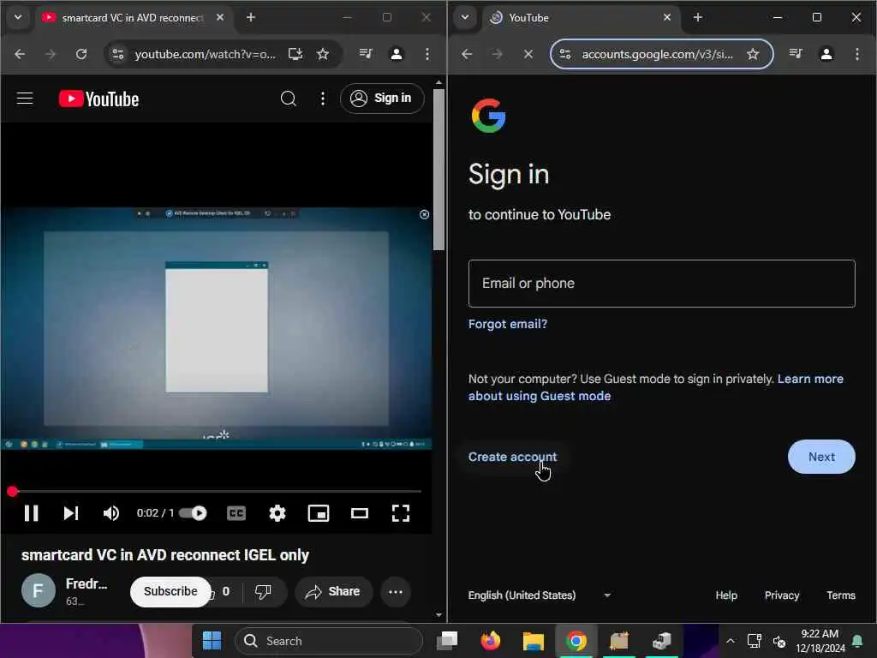Click Forgot email link
Image resolution: width=877 pixels, height=658 pixels.
(507, 324)
